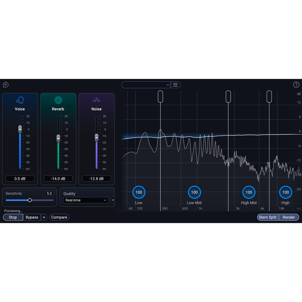Click the Reverb -14.0 dB value field
Image resolution: width=302 pixels, height=302 pixels.
(58, 179)
